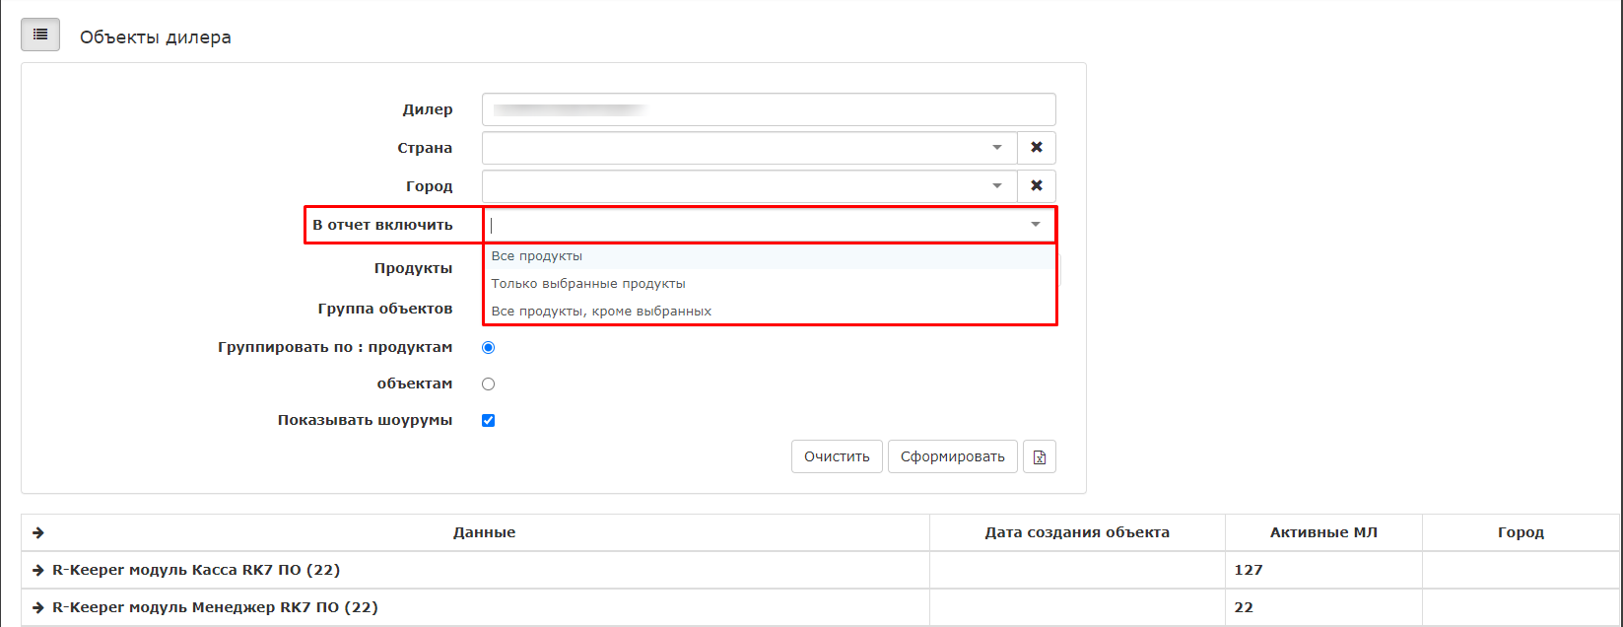Clear the Город field with X icon
The width and height of the screenshot is (1623, 627).
coord(1036,186)
